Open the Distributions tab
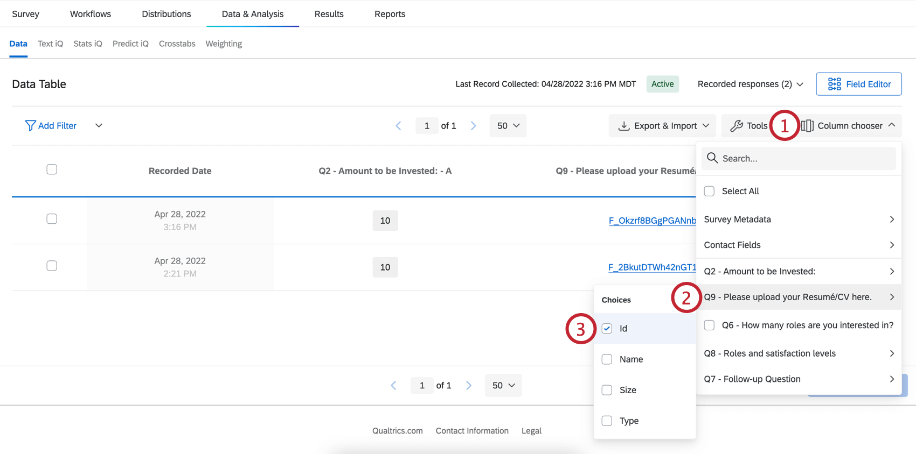916x454 pixels. click(166, 14)
